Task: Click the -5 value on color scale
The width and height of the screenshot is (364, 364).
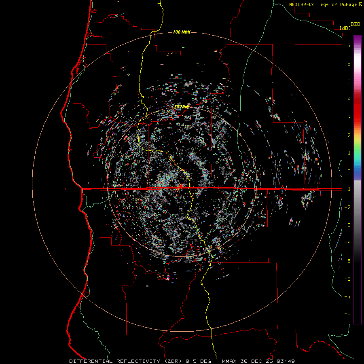Action: [347, 261]
